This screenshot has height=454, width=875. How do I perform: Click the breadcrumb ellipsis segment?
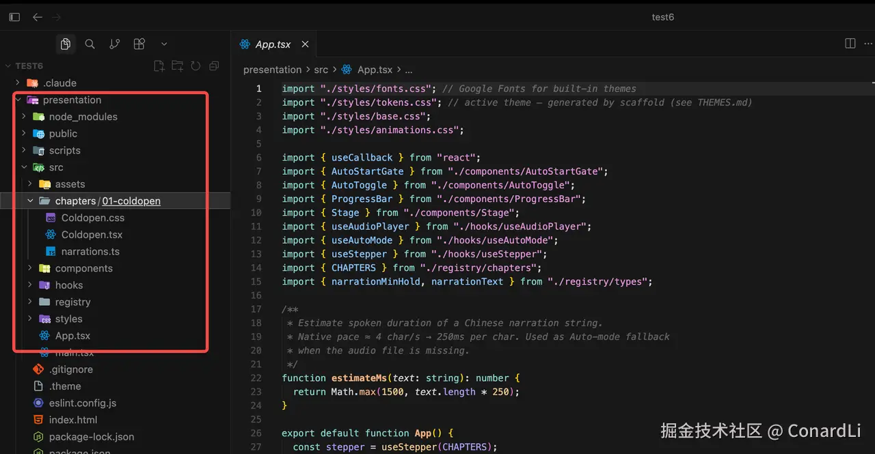point(409,70)
